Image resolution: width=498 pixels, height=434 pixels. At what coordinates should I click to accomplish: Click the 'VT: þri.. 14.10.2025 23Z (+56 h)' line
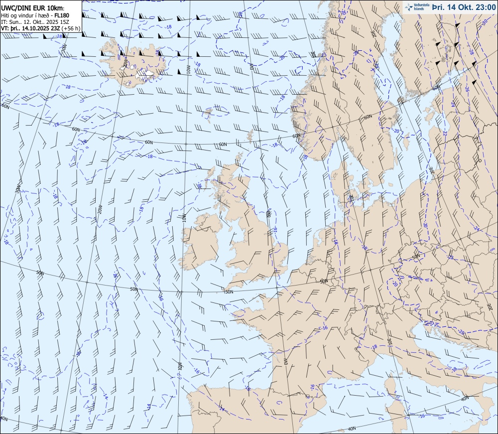click(41, 28)
